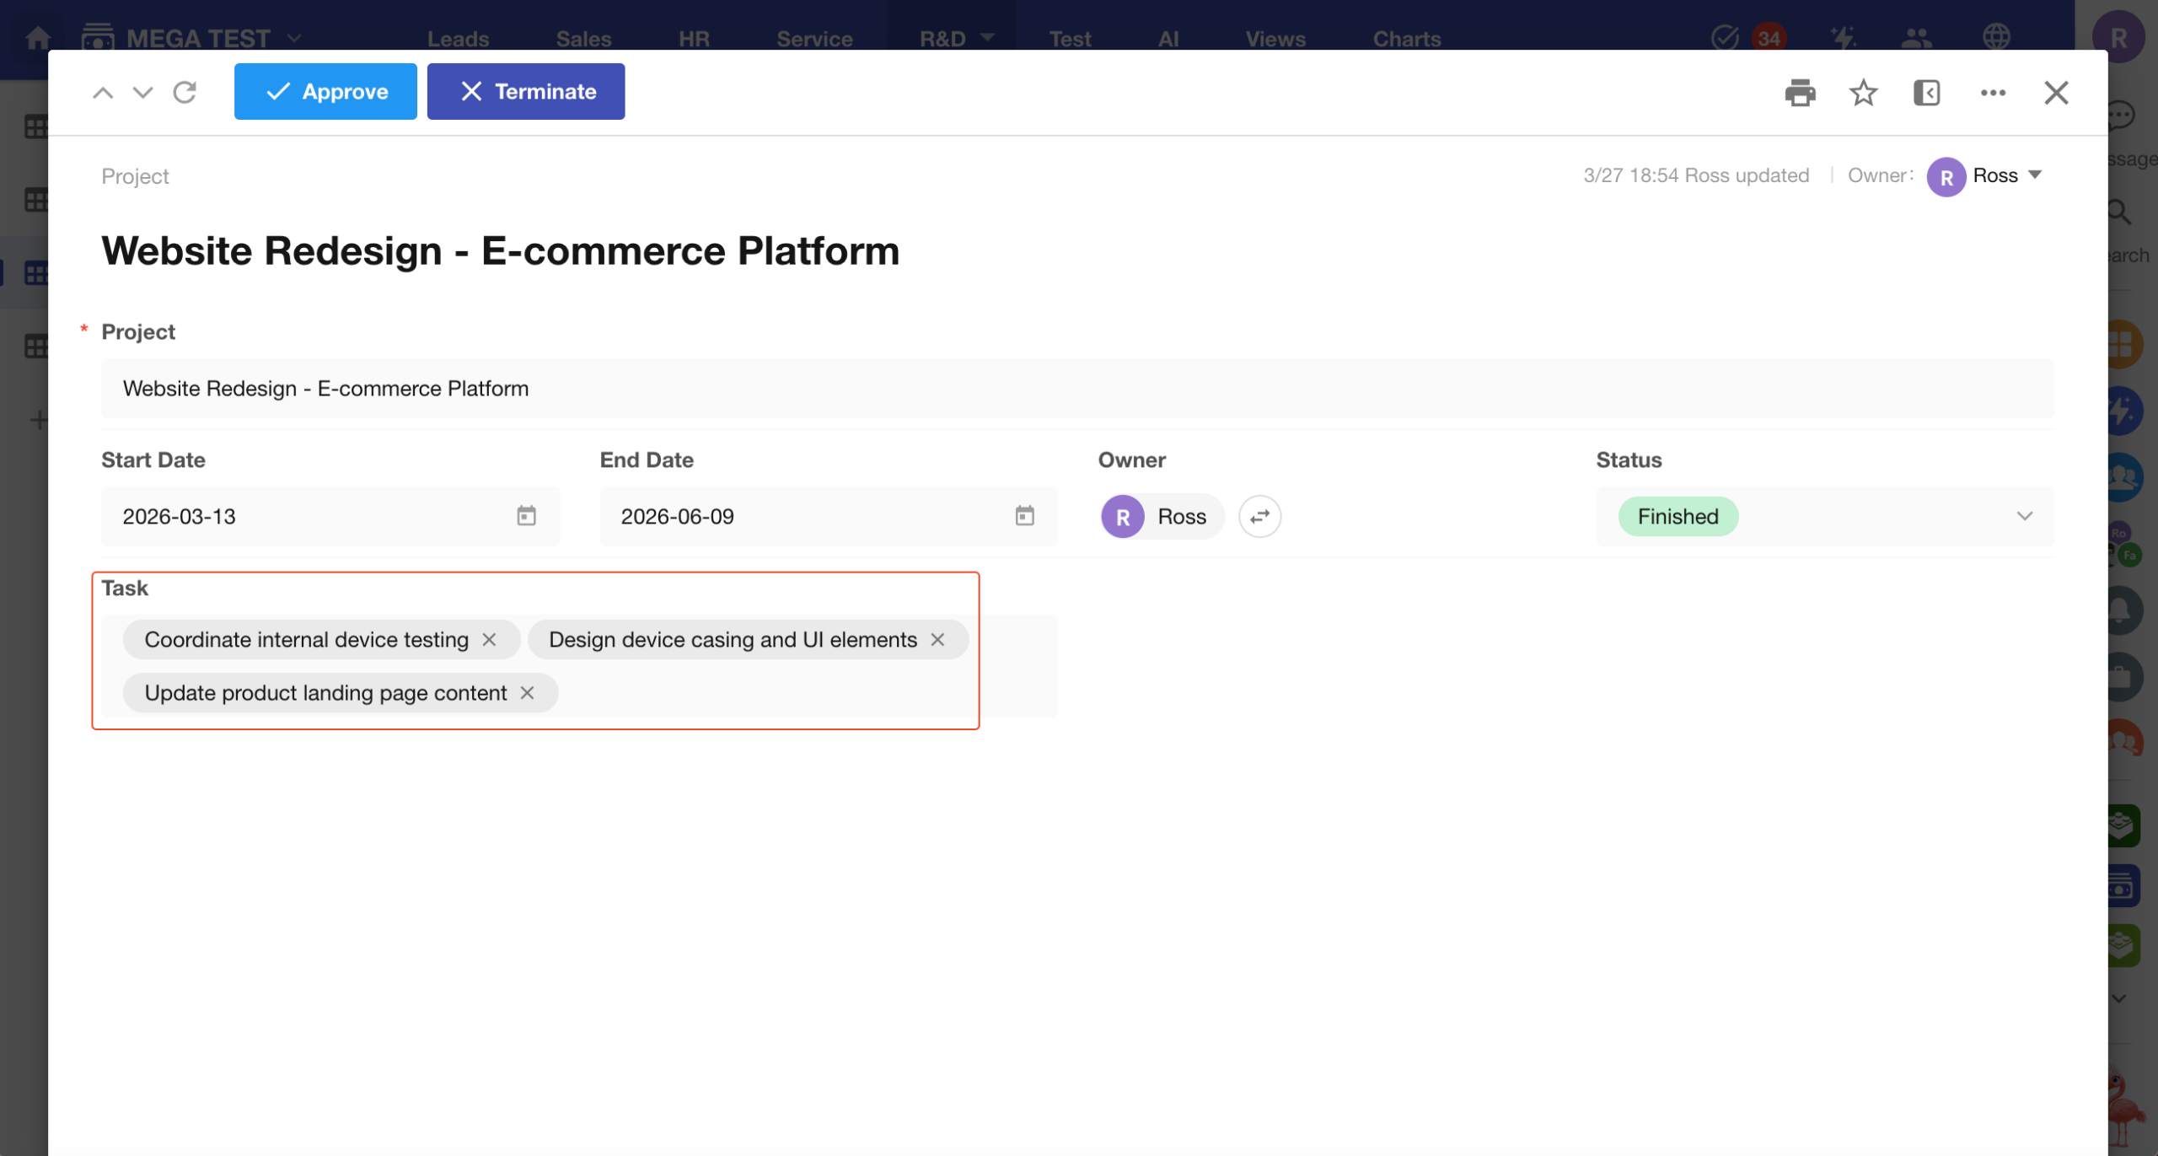Click the refresh record icon
The height and width of the screenshot is (1156, 2158).
[x=185, y=92]
